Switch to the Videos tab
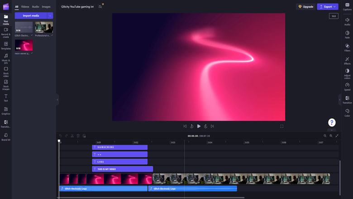353x199 pixels. 25,7
